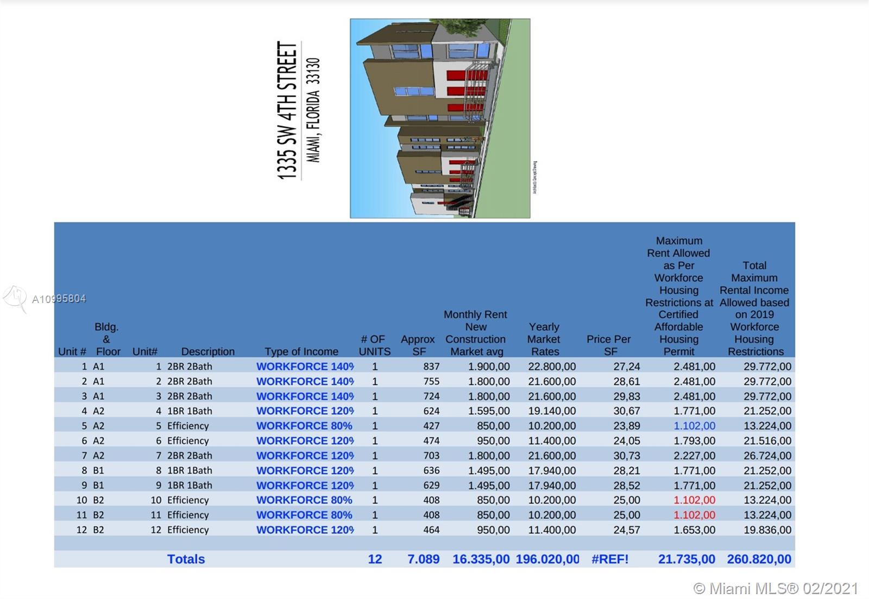Click price per SF value 27,24

coord(627,367)
